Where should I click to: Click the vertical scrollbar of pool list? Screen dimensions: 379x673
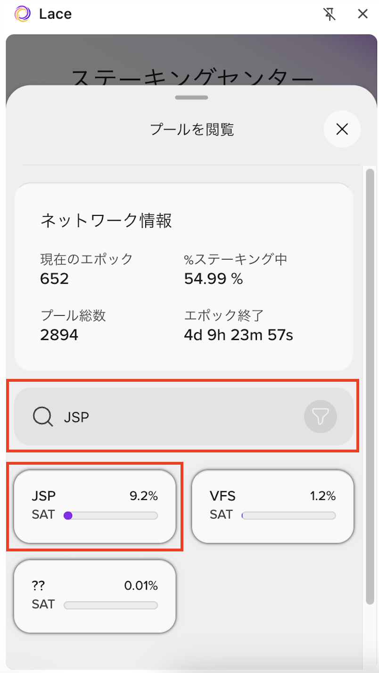pyautogui.click(x=370, y=386)
